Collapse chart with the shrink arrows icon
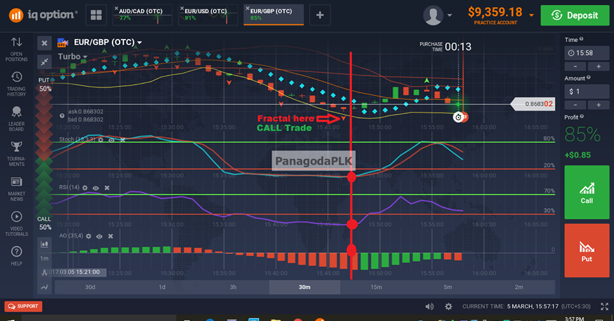 [x=44, y=62]
